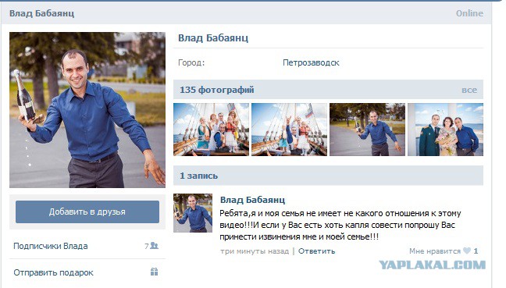Click the profile name heading beside the photo
This screenshot has width=506, height=288.
click(213, 38)
